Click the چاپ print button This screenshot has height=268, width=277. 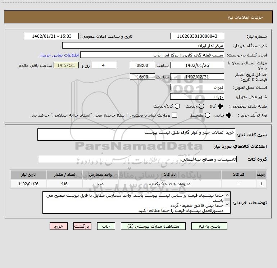tap(106, 226)
